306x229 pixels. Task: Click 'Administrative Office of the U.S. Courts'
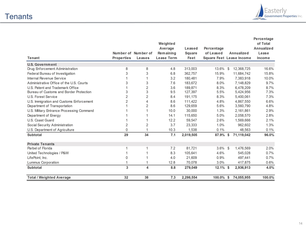(58, 83)
